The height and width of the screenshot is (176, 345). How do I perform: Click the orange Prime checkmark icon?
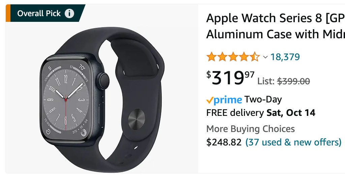(x=210, y=100)
